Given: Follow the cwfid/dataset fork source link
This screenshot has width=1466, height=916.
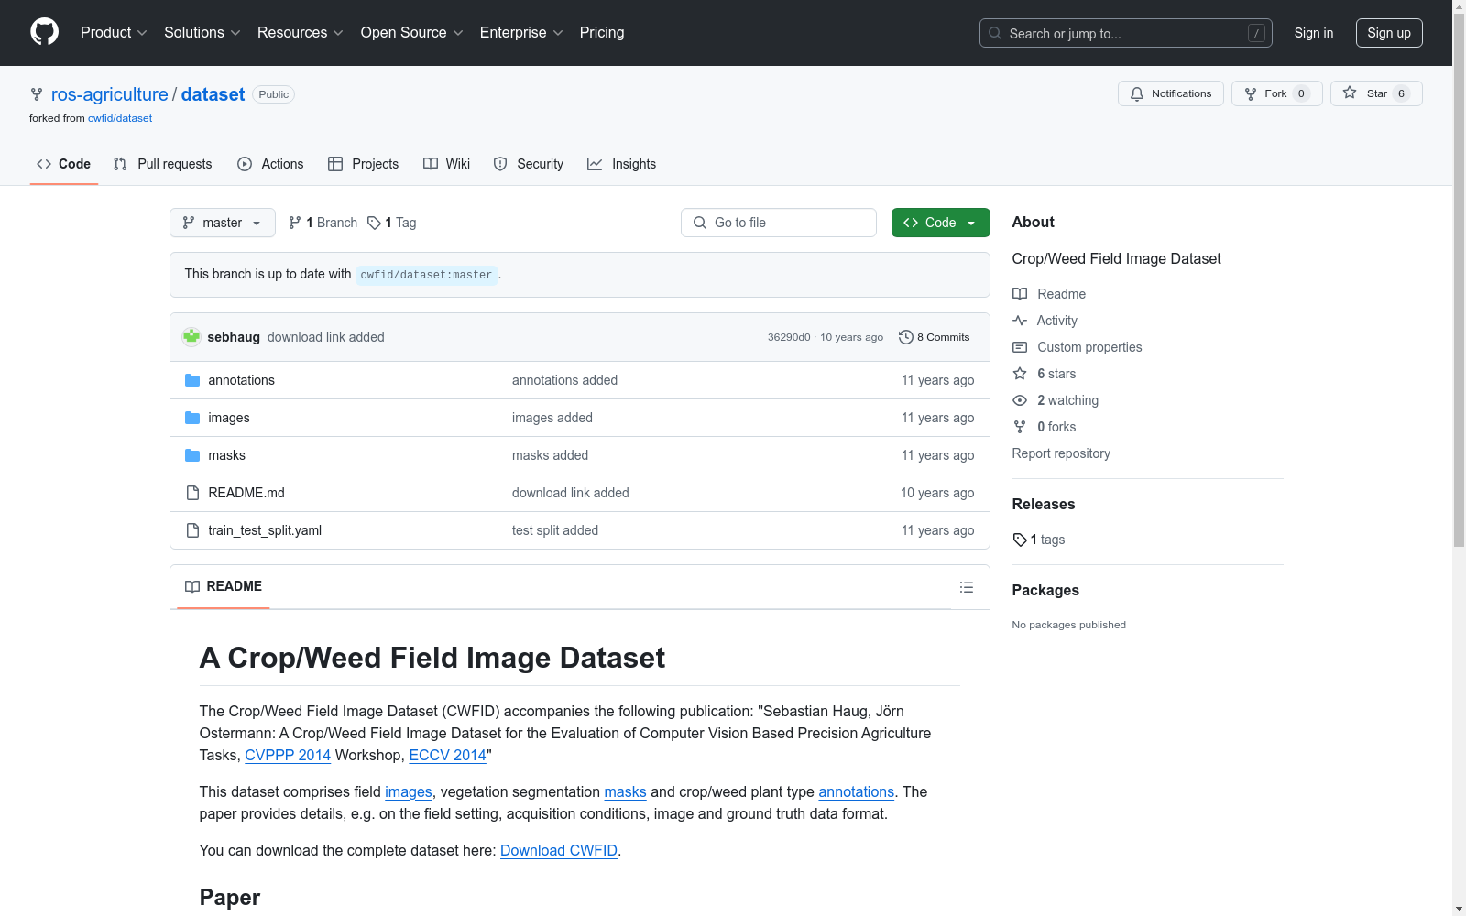Looking at the screenshot, I should click(x=120, y=118).
